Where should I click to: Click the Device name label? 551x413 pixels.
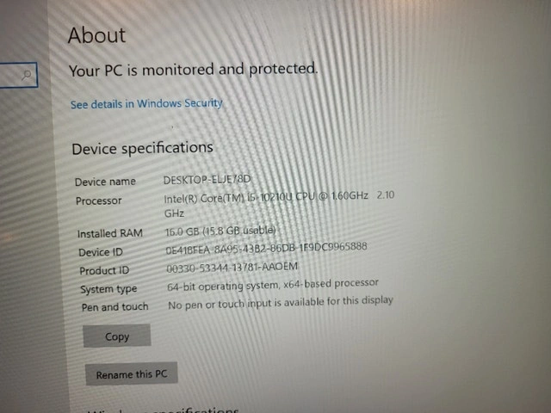pyautogui.click(x=105, y=182)
